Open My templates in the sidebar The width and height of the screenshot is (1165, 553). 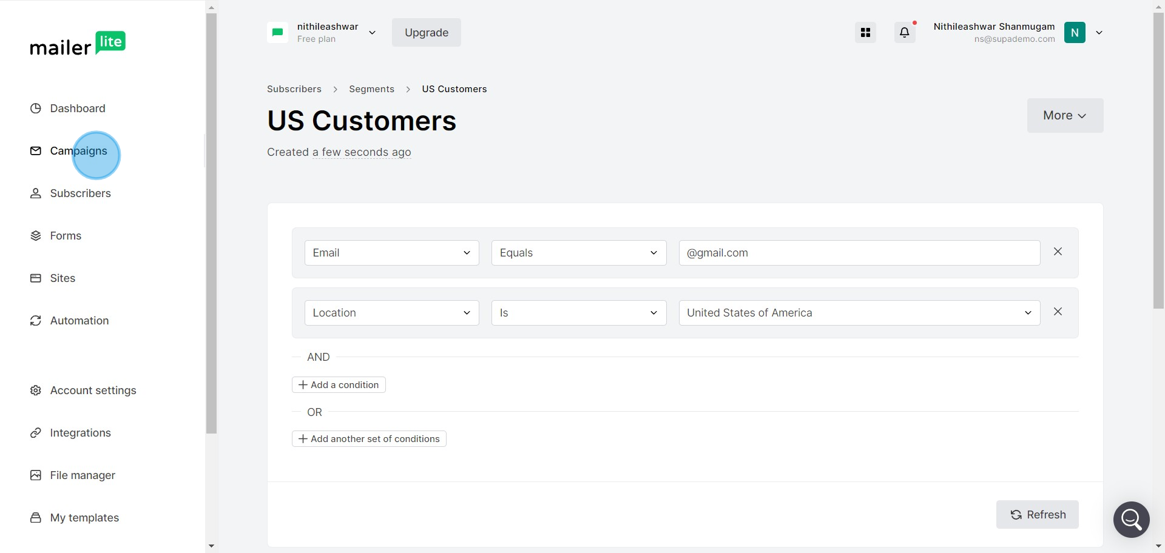[x=75, y=518]
